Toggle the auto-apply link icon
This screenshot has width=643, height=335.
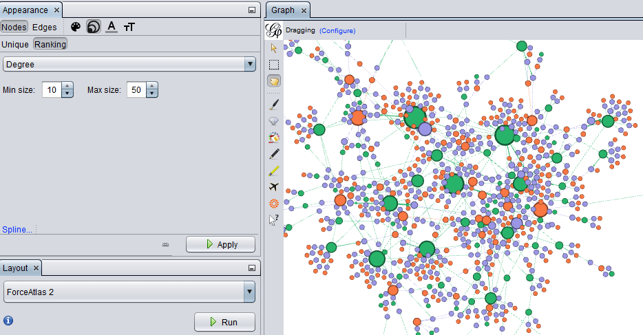click(x=165, y=245)
